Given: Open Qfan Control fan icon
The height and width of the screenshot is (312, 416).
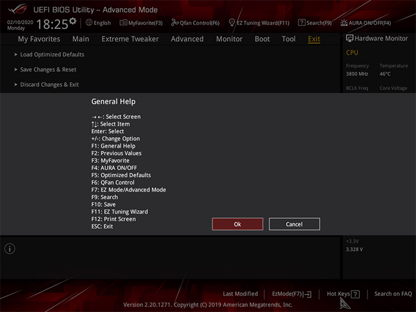Looking at the screenshot, I should 174,23.
